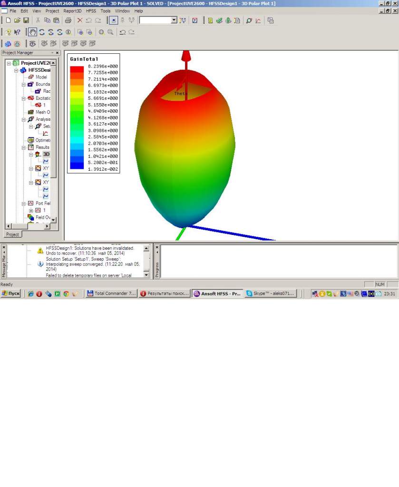Open a project with the folder icon
This screenshot has width=399, height=487.
[x=17, y=20]
